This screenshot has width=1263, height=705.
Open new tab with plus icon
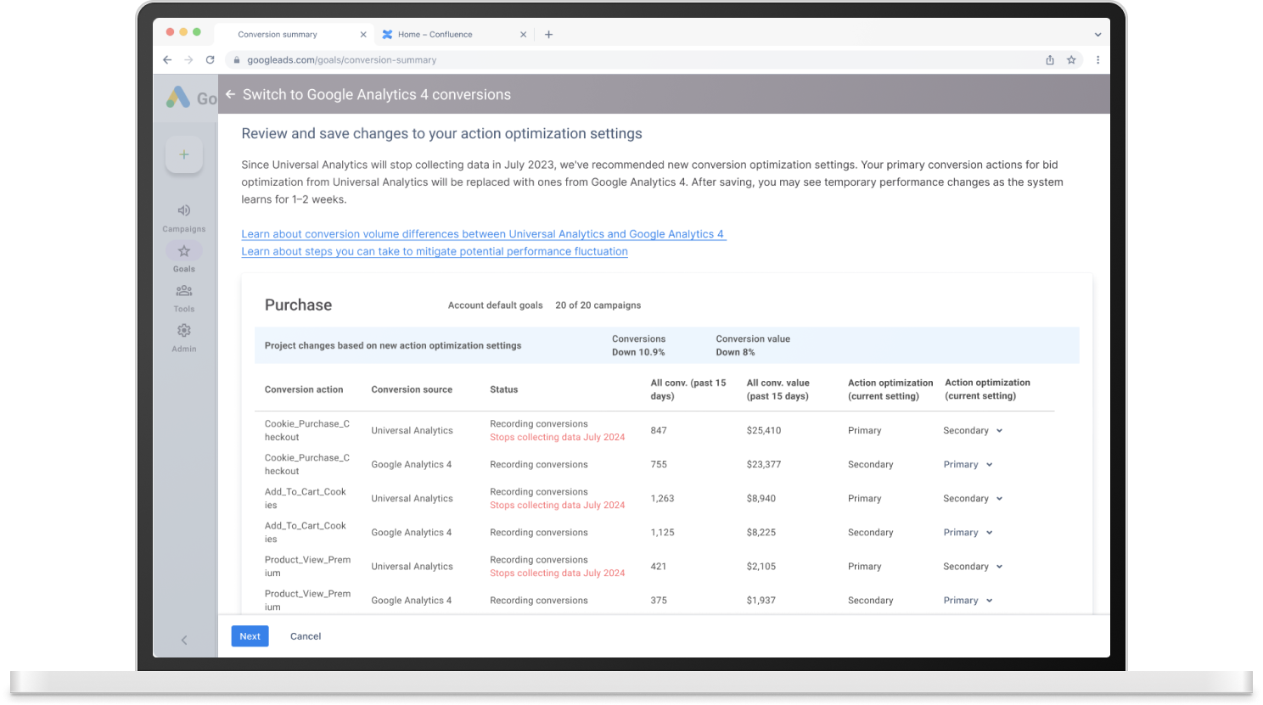tap(548, 35)
